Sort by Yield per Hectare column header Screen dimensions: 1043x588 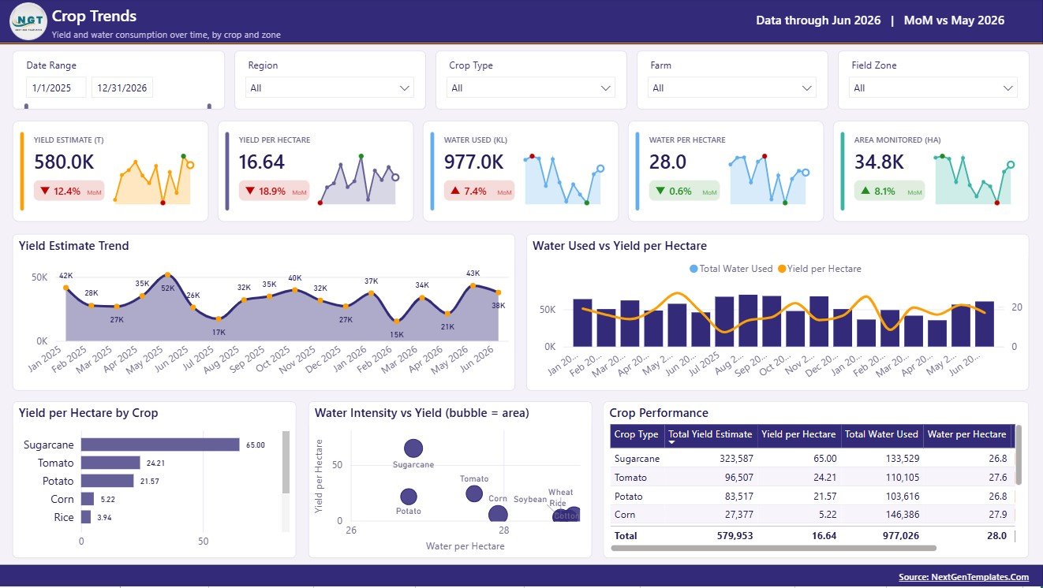click(798, 434)
